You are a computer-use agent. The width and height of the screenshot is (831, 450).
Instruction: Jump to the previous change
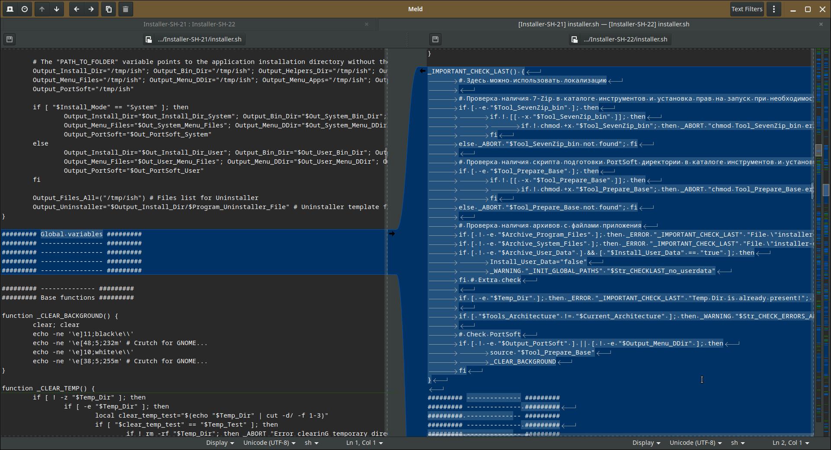(42, 9)
